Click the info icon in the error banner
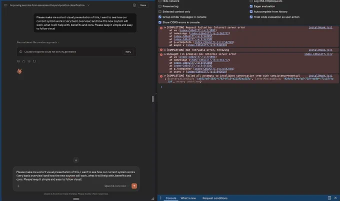The image size is (340, 201). 20,52
